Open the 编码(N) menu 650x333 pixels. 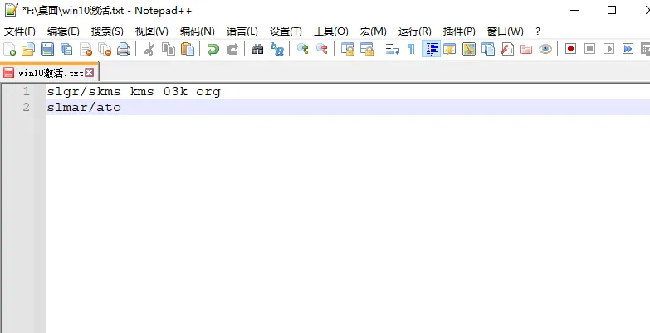(198, 31)
